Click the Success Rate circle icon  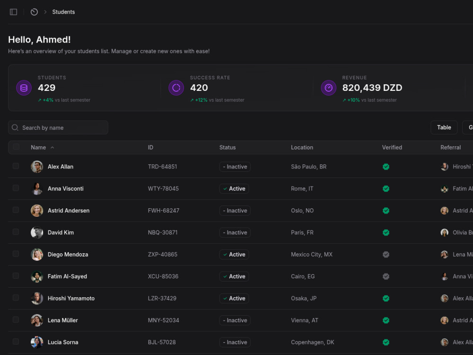tap(176, 88)
